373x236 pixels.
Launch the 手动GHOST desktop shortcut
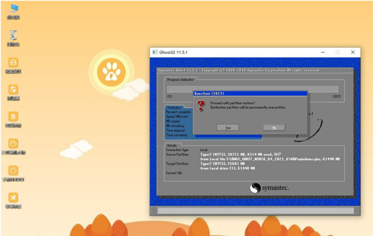pos(13,171)
